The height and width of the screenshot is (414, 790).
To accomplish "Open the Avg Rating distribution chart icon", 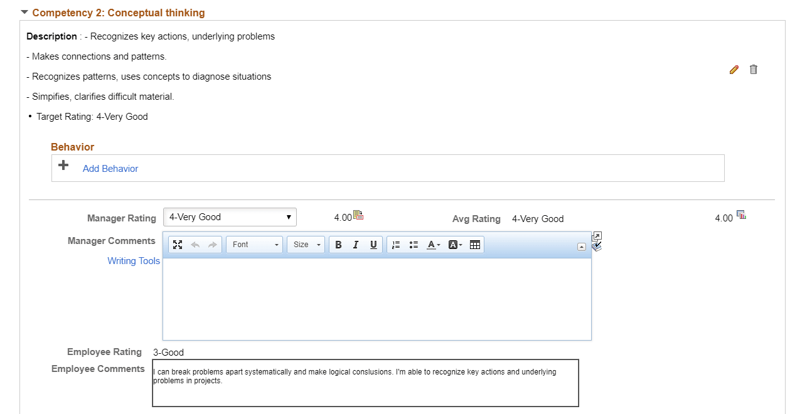I will click(741, 214).
